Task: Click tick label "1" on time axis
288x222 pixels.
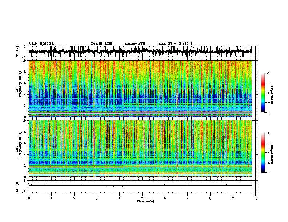Action: (x=51, y=198)
